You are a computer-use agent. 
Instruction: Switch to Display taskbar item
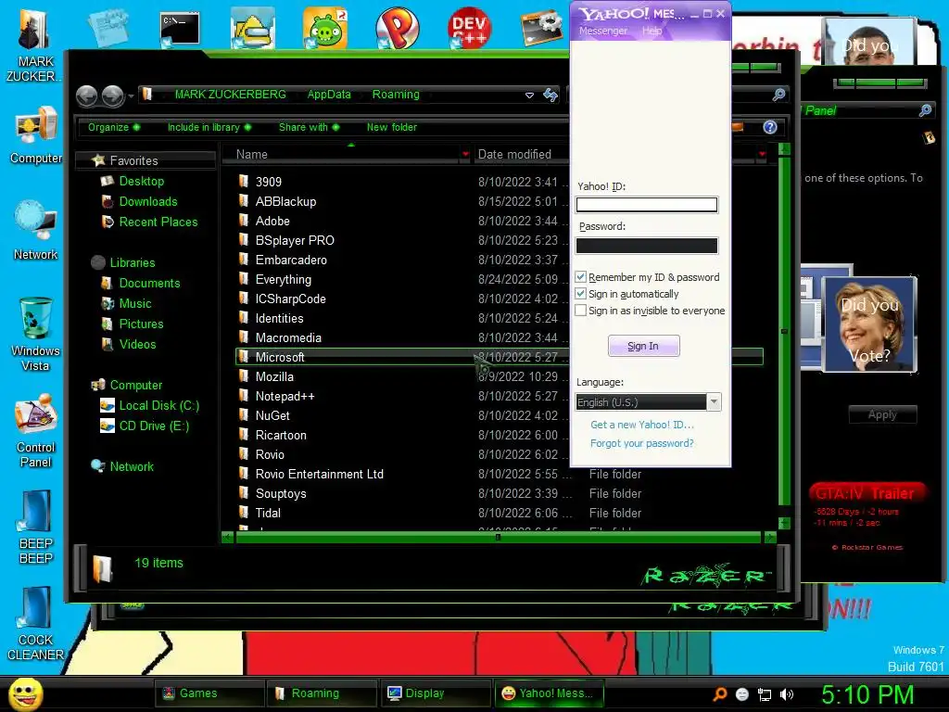[x=436, y=693]
